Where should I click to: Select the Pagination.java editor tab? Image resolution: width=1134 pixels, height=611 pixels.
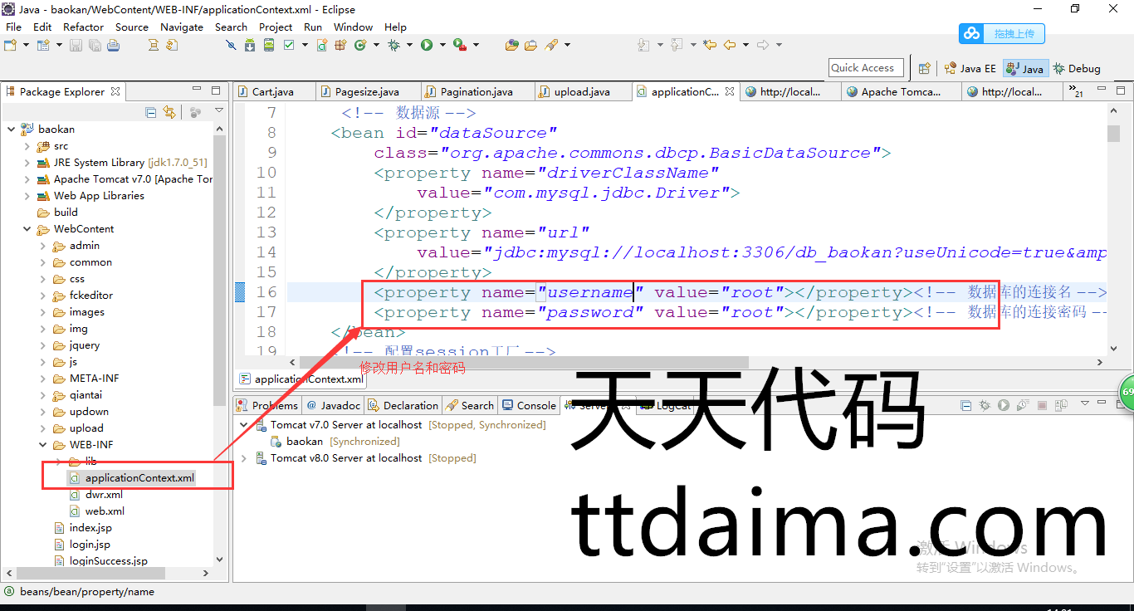(x=476, y=92)
